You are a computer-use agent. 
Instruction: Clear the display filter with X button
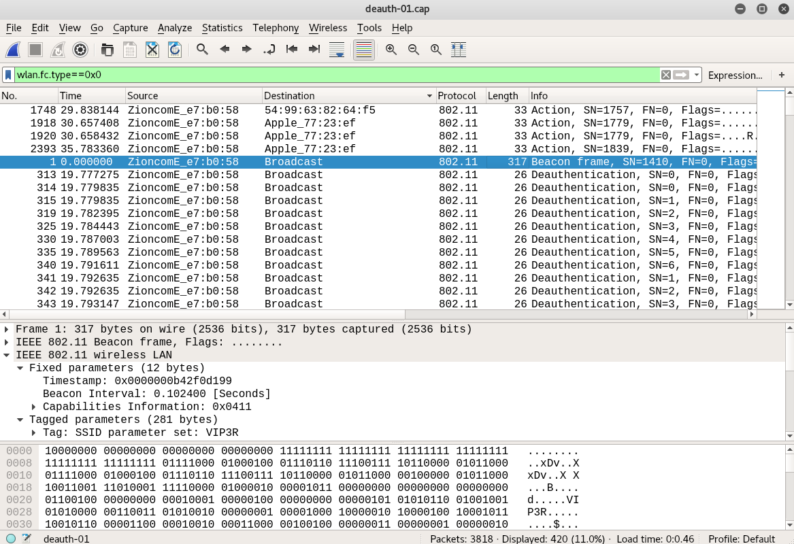tap(666, 75)
